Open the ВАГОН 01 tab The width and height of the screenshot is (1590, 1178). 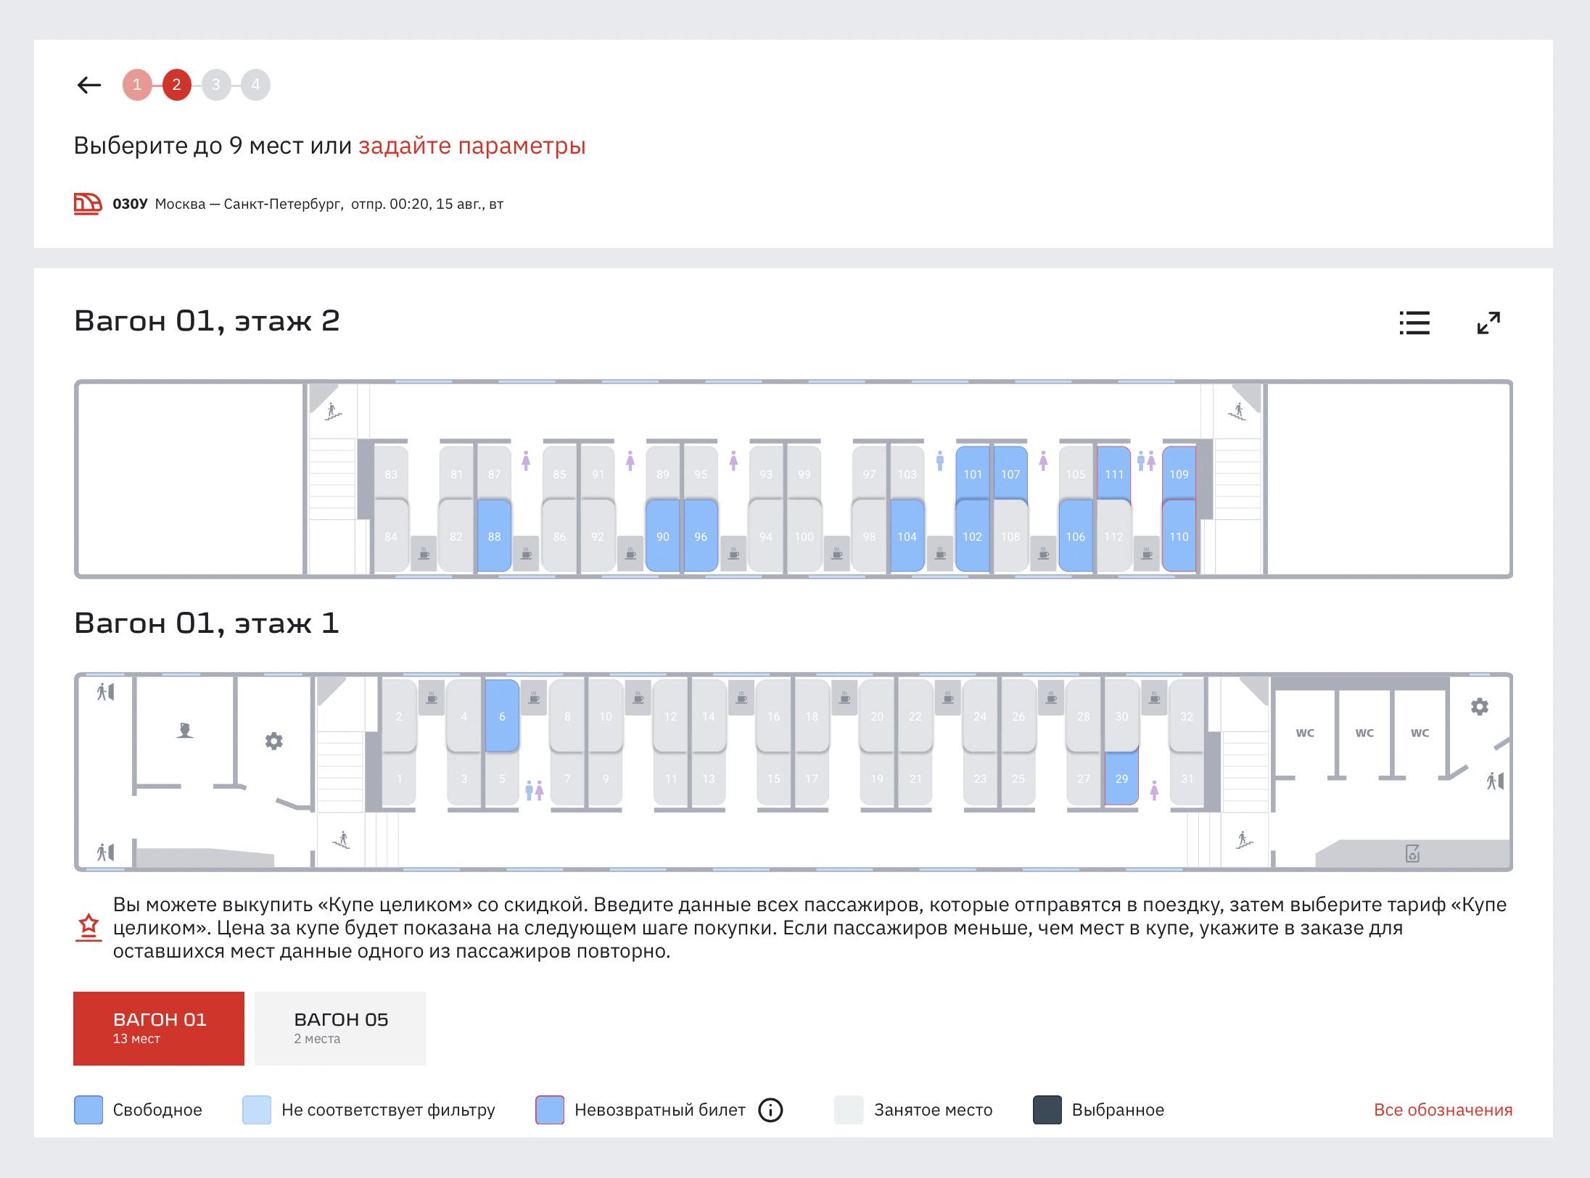coord(159,1028)
